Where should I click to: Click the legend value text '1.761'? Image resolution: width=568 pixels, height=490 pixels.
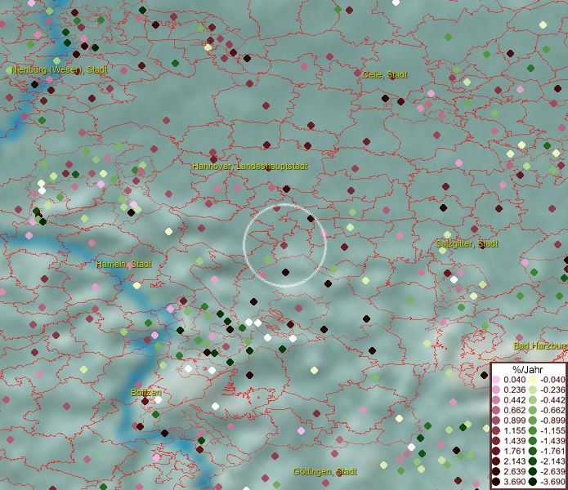coord(514,452)
